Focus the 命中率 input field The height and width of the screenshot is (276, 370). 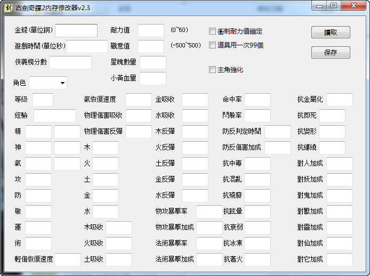(258, 100)
